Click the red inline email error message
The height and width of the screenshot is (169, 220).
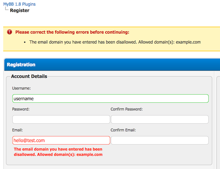(58, 152)
